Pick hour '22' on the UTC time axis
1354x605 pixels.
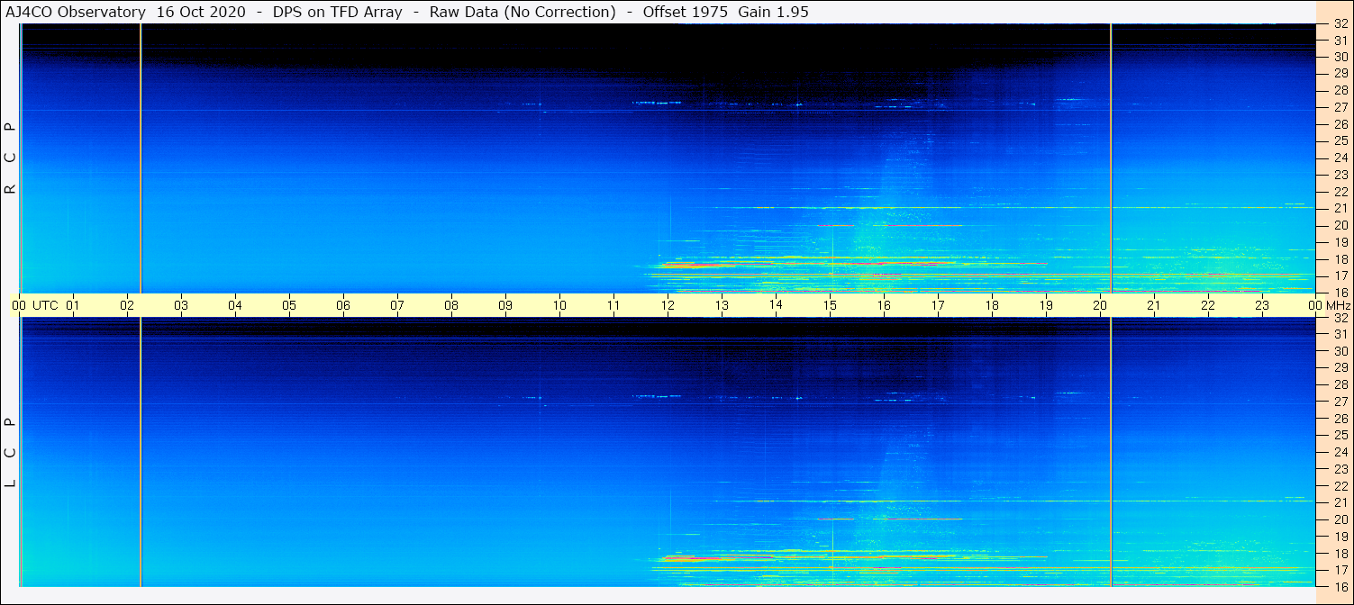point(1208,305)
